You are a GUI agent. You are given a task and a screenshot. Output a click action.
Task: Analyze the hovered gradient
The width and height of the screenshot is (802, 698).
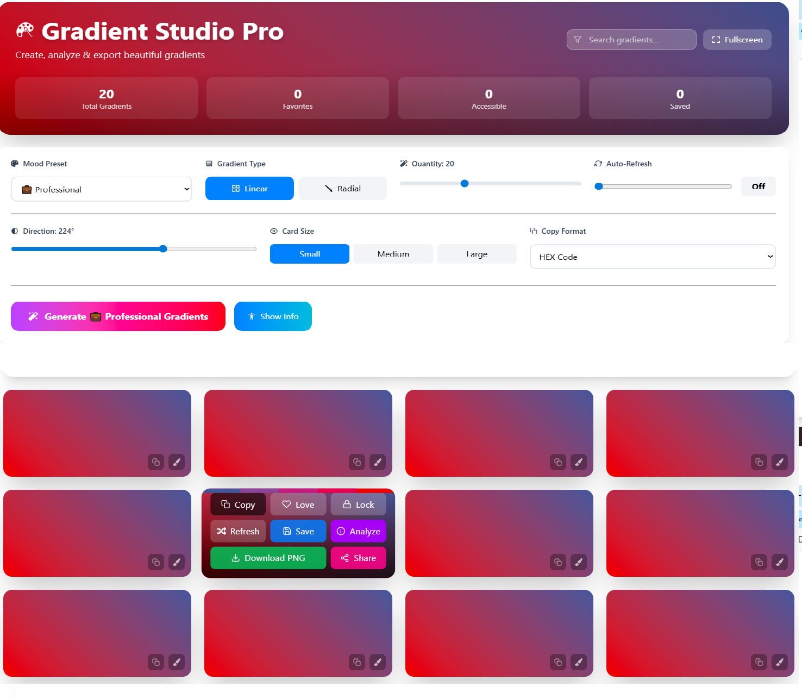358,531
